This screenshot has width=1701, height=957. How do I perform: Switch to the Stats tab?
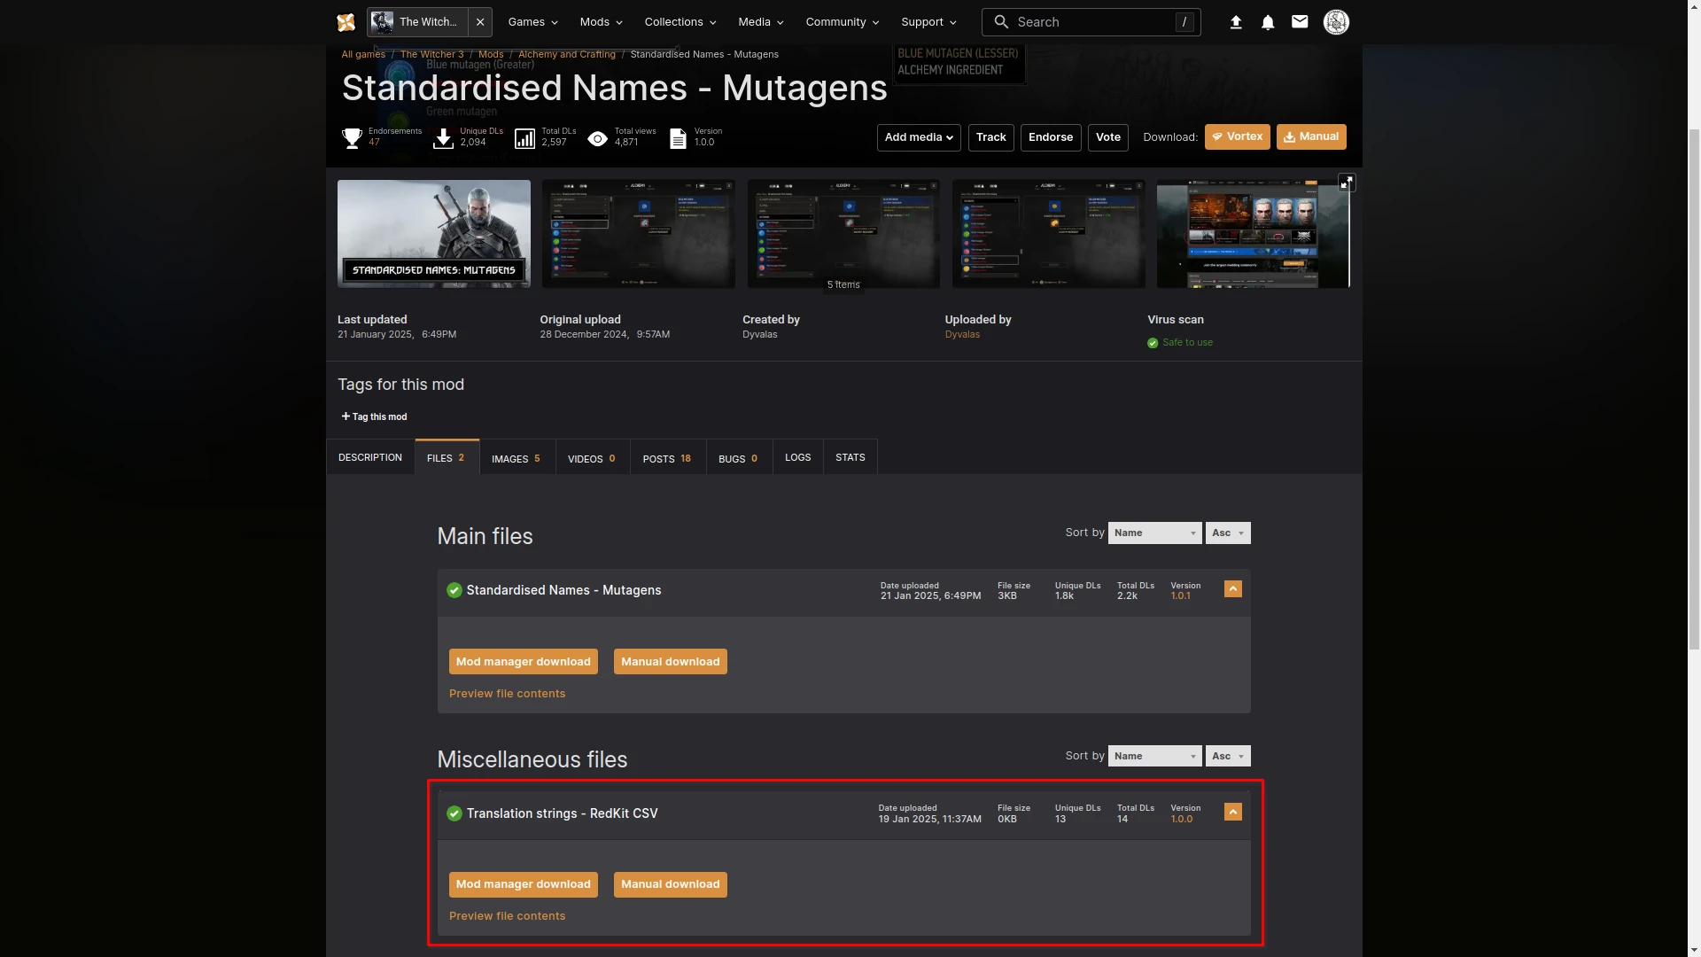(x=850, y=457)
